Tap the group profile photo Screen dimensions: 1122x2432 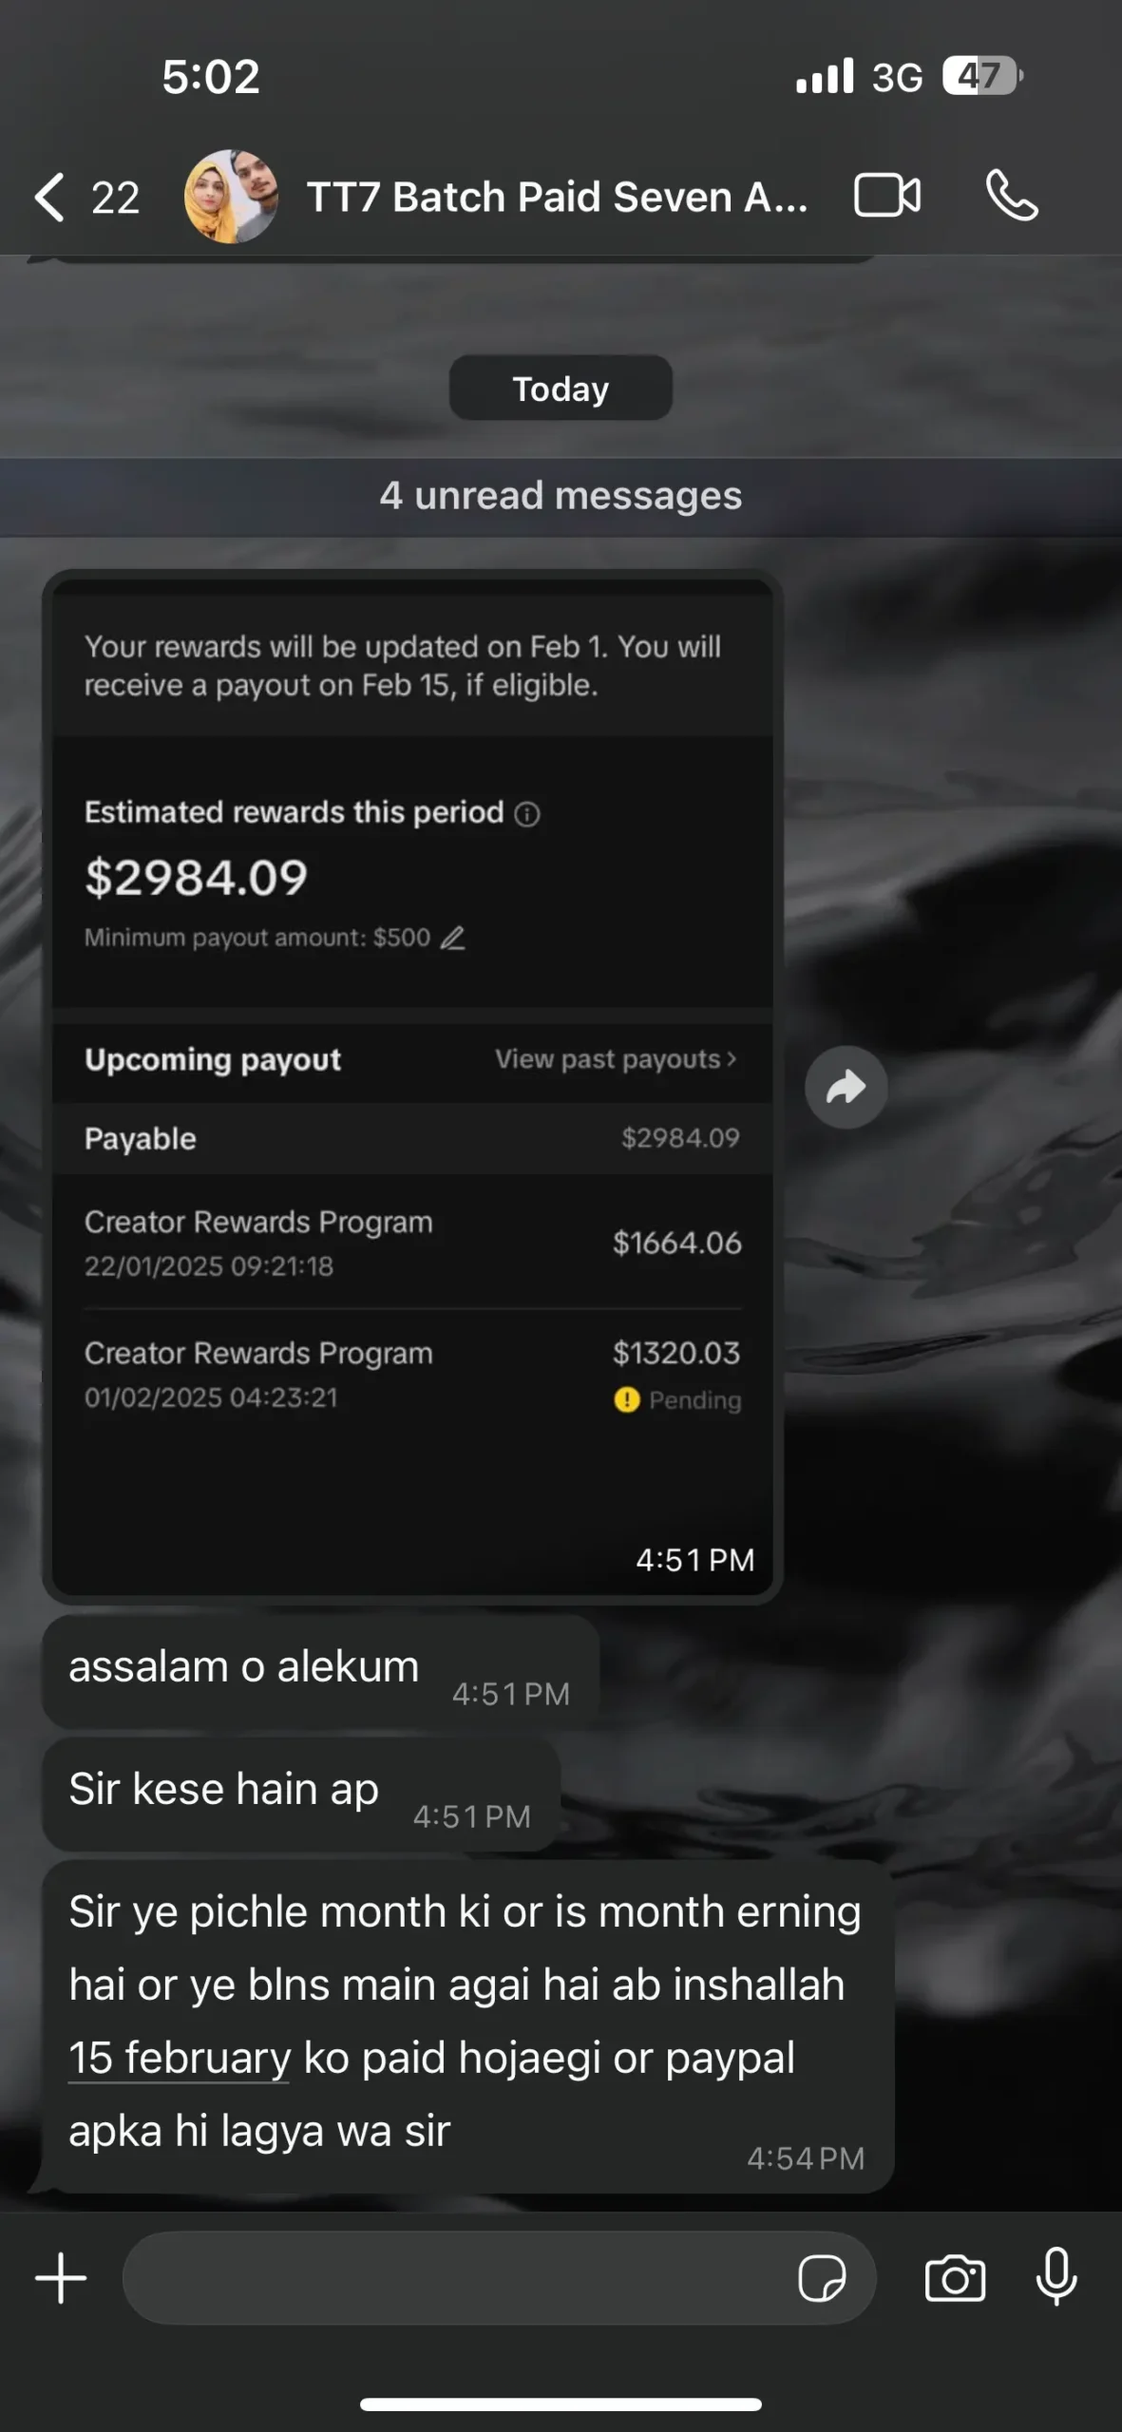(230, 195)
